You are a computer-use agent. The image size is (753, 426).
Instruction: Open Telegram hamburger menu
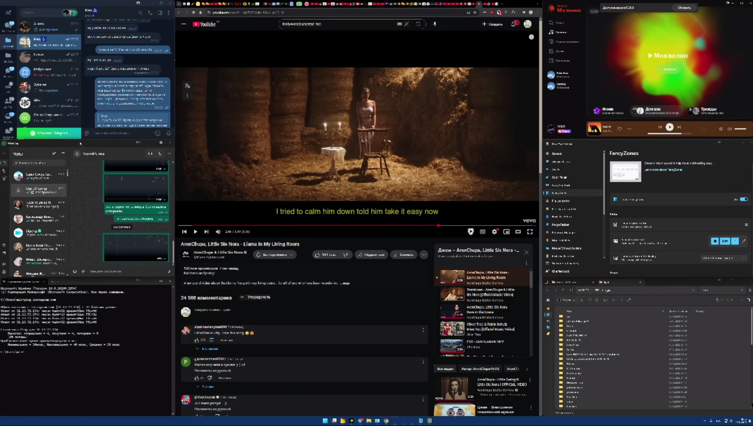pos(8,13)
